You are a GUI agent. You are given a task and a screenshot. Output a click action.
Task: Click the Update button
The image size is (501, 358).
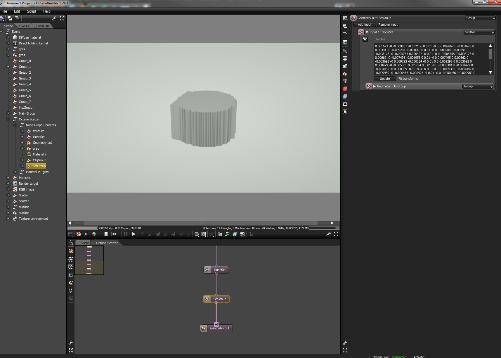pyautogui.click(x=385, y=79)
